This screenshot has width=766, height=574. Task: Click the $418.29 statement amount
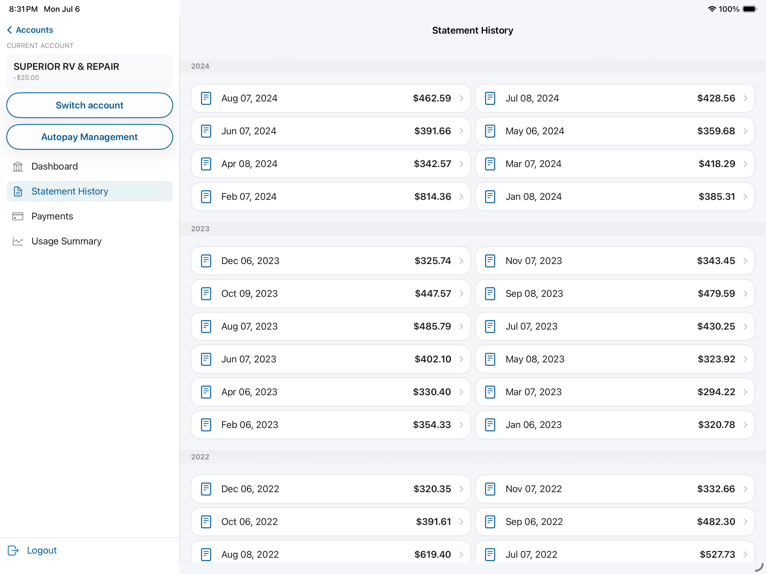(x=716, y=164)
